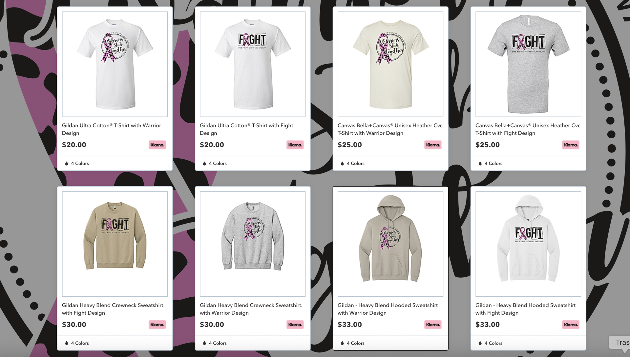
Task: Click Klarna badge on Gildan Ultra Cotton Warrior T-Shirt
Action: point(157,145)
